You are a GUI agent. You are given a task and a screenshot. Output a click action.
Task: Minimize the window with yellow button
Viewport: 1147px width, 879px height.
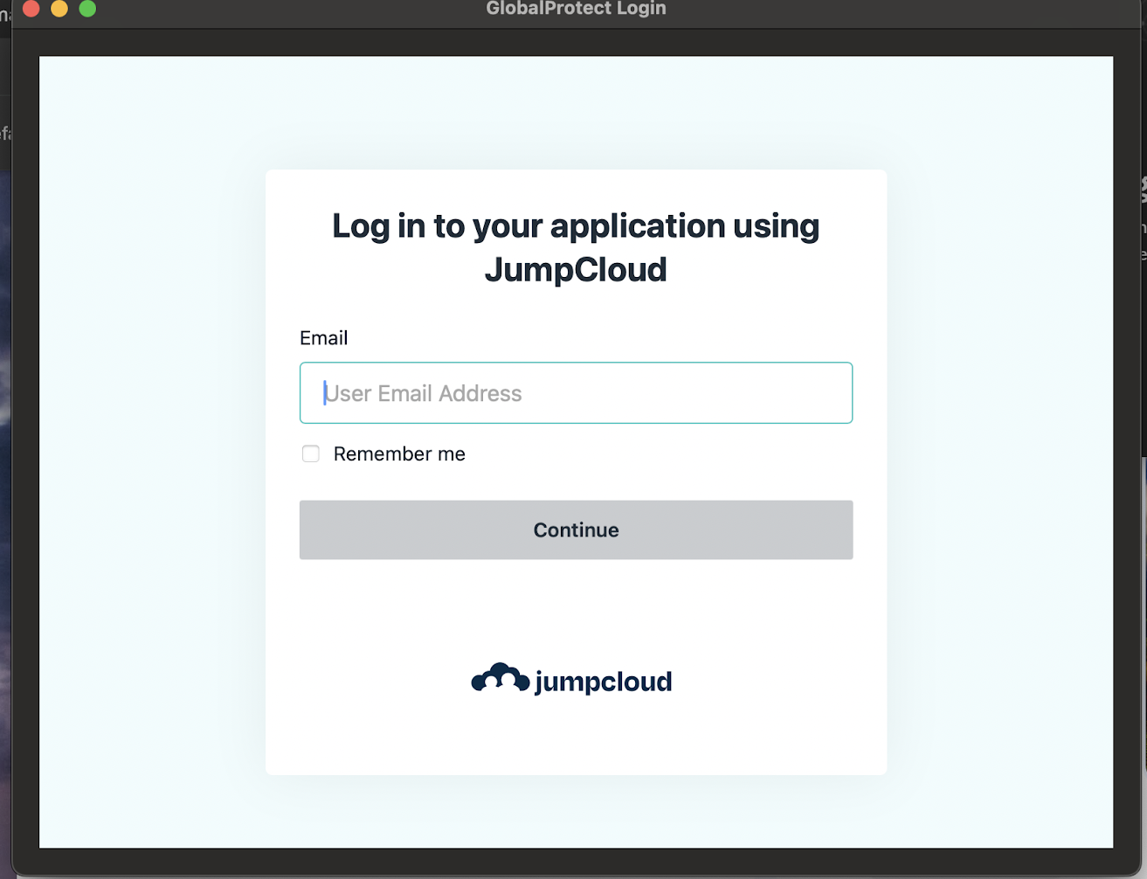tap(59, 9)
